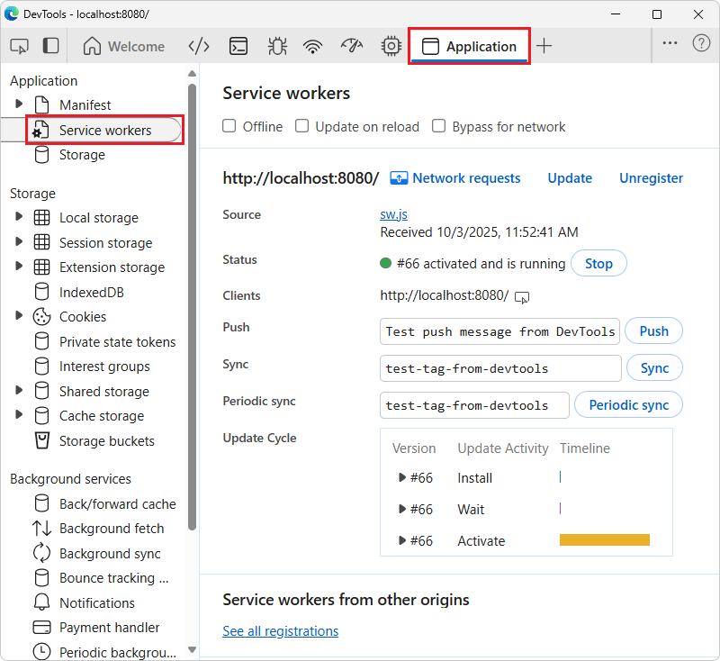
Task: Open the Elements panel icon
Action: click(x=198, y=46)
